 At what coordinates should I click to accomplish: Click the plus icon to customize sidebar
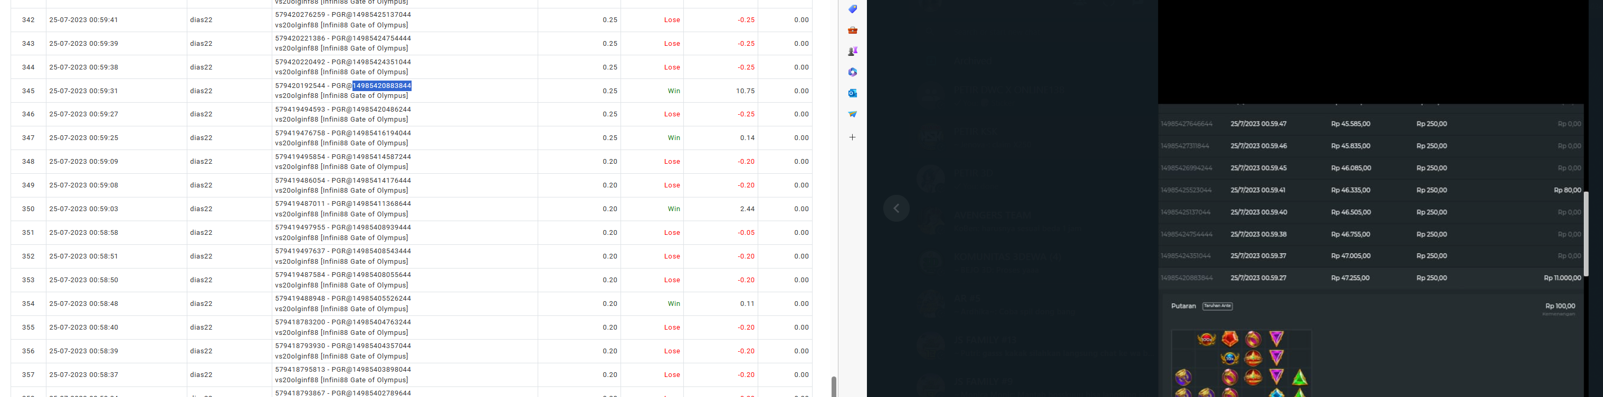coord(853,137)
